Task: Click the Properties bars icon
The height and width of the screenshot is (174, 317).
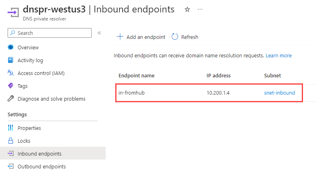Action: (10, 128)
